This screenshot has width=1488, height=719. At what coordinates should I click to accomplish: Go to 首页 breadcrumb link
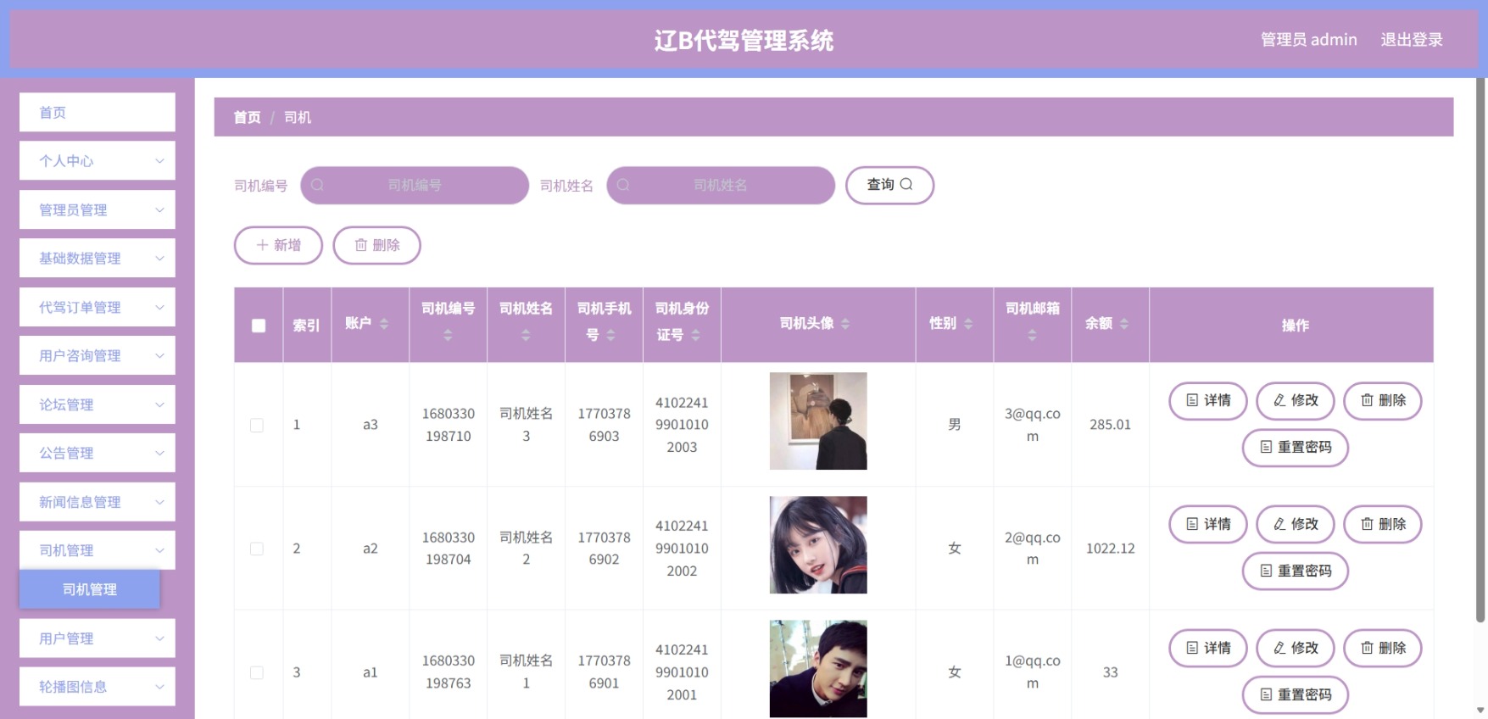pyautogui.click(x=247, y=118)
